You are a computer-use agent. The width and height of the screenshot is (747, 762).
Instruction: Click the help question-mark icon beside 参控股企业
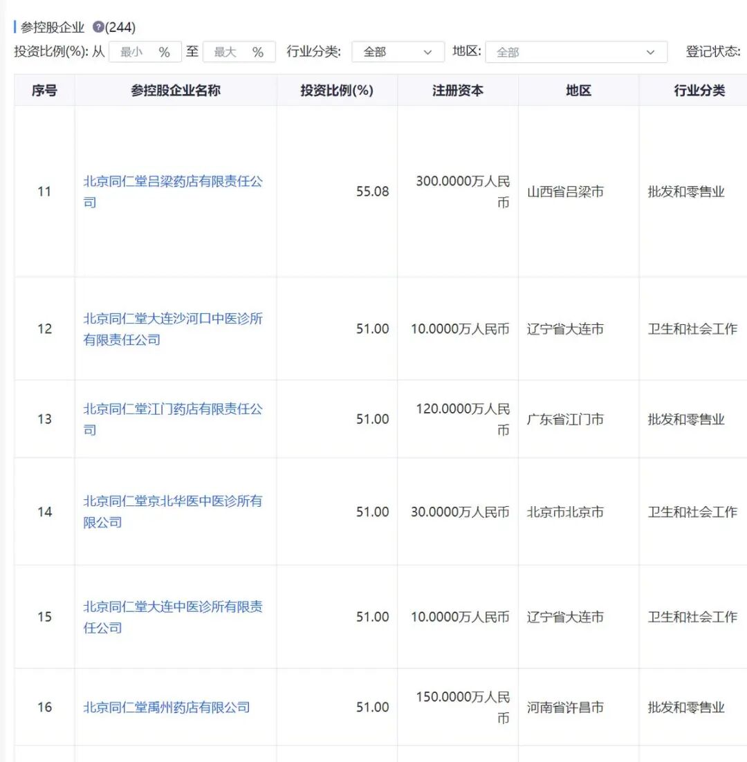pos(98,27)
